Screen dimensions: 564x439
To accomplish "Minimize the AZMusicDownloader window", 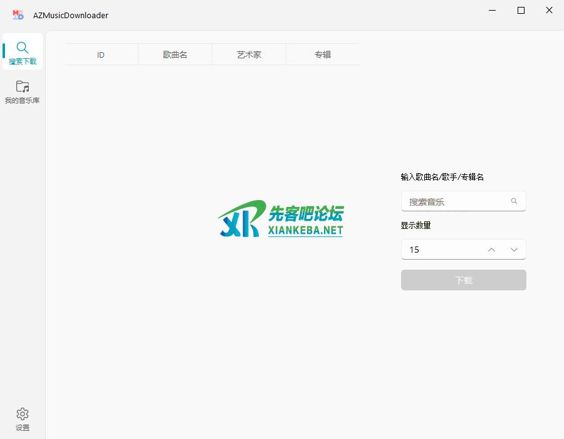I will pyautogui.click(x=492, y=11).
